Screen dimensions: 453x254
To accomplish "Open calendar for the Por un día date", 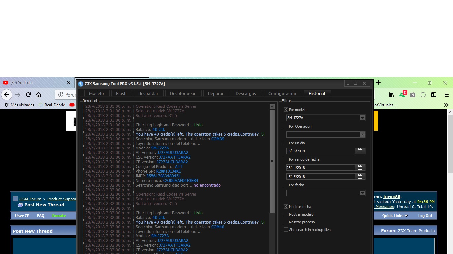I will (x=360, y=151).
